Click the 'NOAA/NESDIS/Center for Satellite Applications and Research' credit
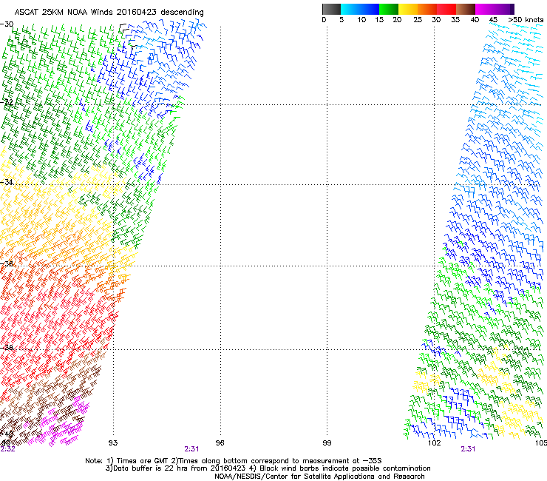 (319, 477)
